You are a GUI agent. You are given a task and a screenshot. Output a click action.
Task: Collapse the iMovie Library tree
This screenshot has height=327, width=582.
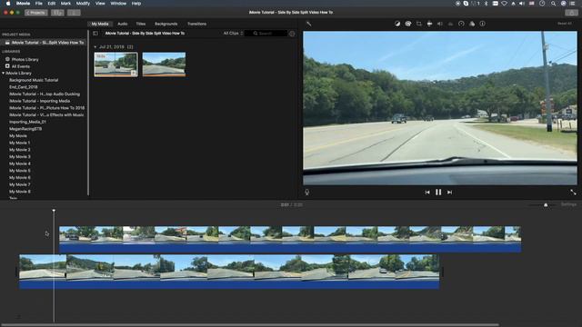(x=4, y=73)
